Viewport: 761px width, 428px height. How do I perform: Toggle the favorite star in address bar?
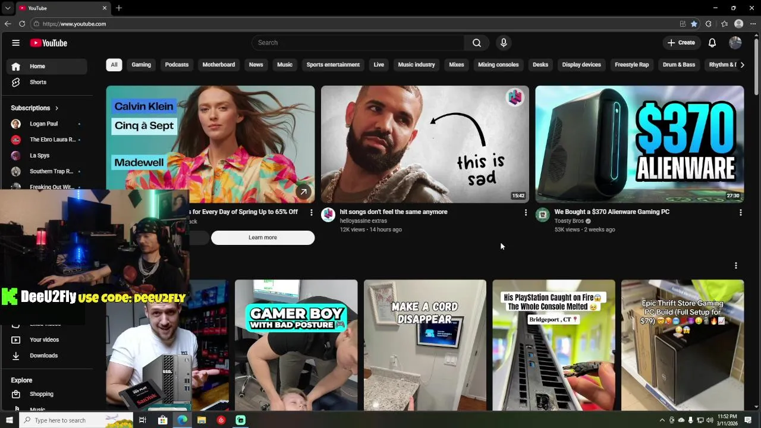[x=694, y=24]
